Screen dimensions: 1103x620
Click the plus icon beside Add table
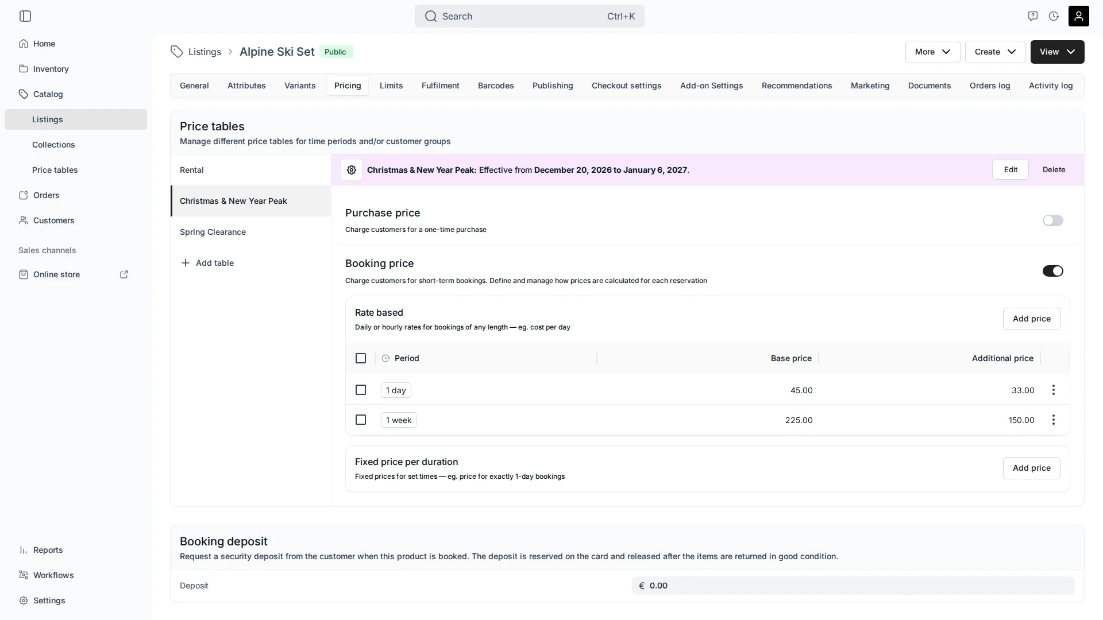[186, 263]
